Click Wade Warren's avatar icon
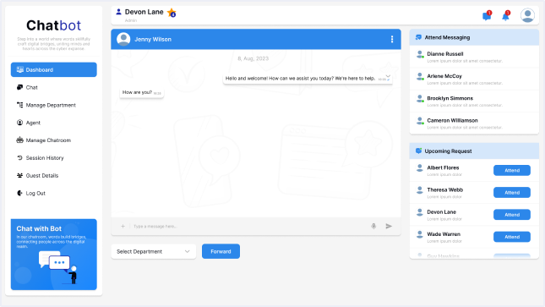The image size is (545, 307). pyautogui.click(x=420, y=234)
